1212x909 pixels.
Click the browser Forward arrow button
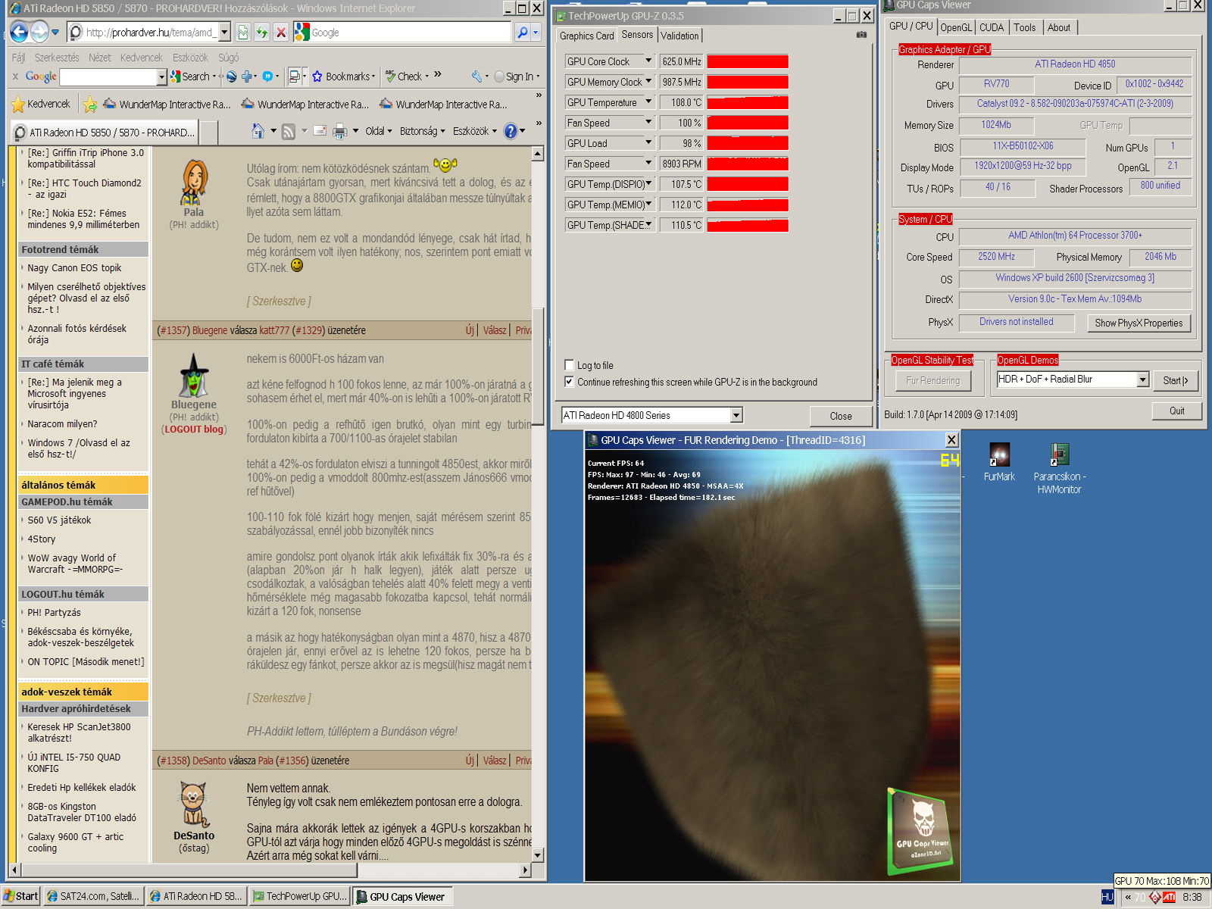click(x=39, y=32)
